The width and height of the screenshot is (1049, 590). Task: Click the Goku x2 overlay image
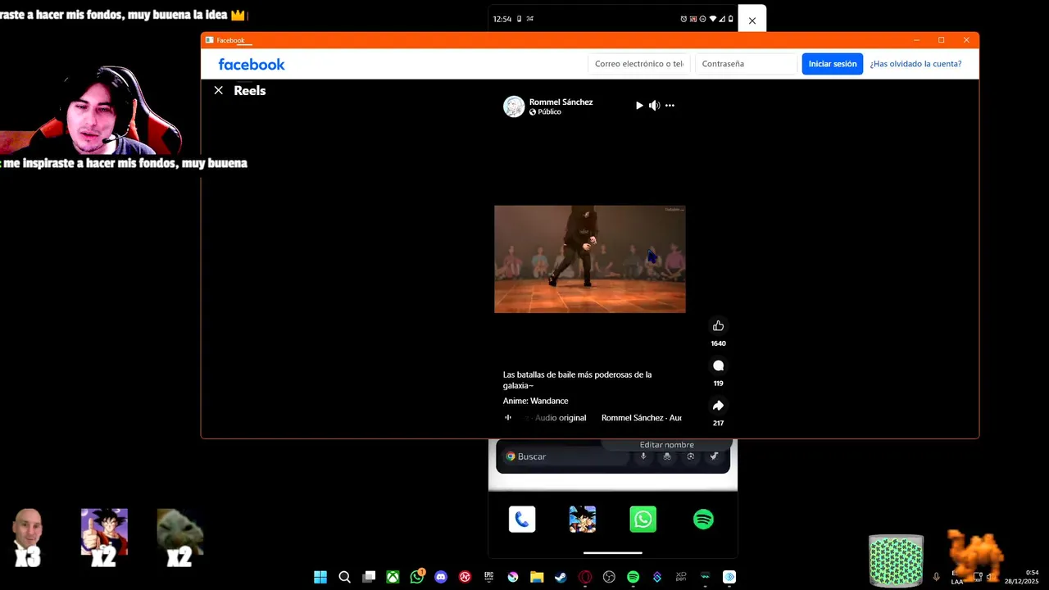point(104,537)
